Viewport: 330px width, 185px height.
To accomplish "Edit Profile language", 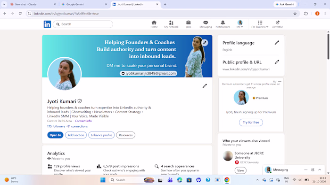I will click(277, 43).
